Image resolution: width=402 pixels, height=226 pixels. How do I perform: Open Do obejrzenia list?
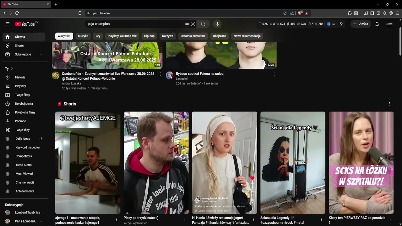pyautogui.click(x=24, y=104)
